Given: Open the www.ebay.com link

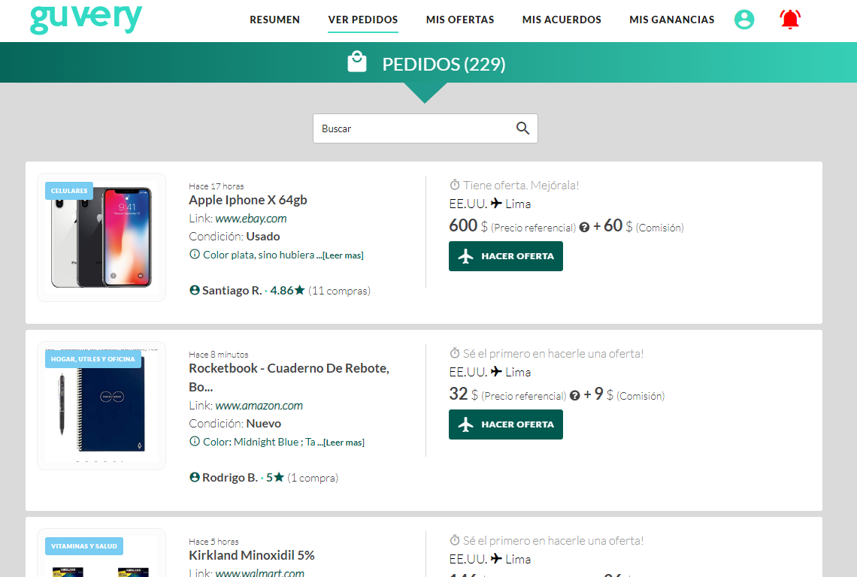Looking at the screenshot, I should (x=251, y=219).
